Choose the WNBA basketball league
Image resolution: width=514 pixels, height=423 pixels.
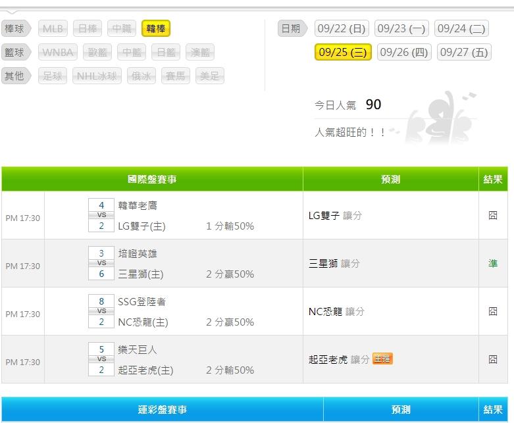point(58,52)
